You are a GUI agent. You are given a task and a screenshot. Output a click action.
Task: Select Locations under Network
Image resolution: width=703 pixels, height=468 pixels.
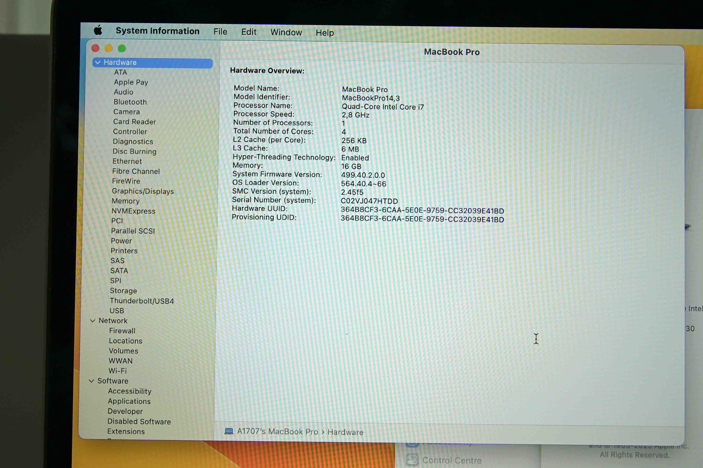click(x=126, y=341)
